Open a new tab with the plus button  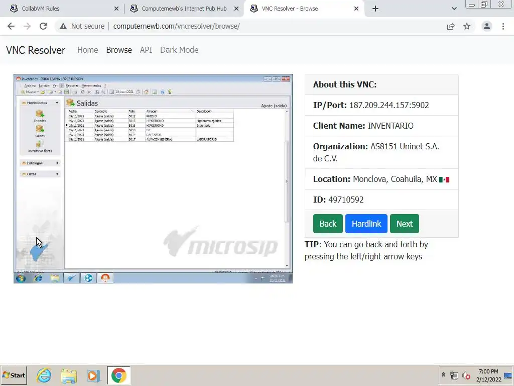(x=375, y=9)
